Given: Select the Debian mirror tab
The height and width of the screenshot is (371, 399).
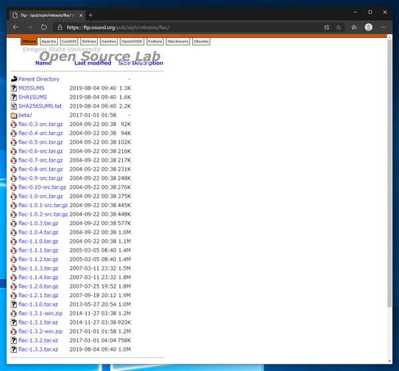Looking at the screenshot, I should [x=89, y=41].
